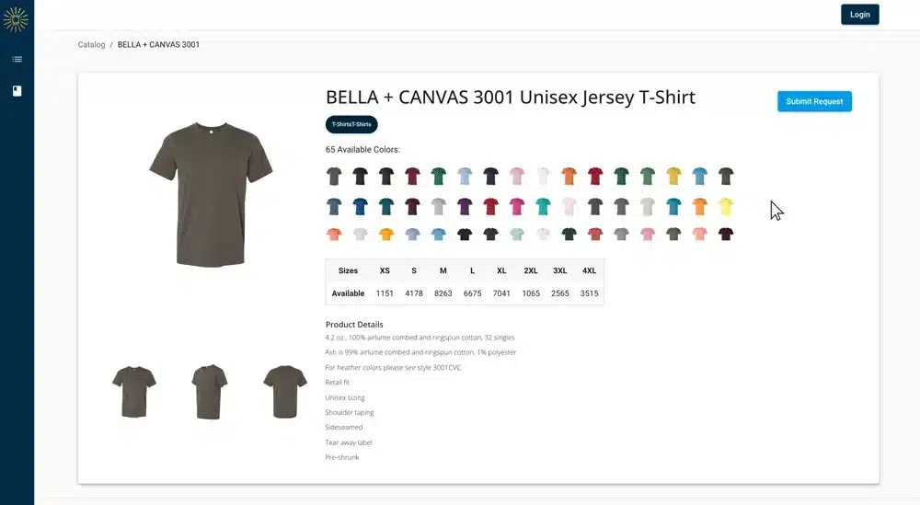Open the list menu icon in sidebar
This screenshot has height=505, width=920.
[x=17, y=59]
